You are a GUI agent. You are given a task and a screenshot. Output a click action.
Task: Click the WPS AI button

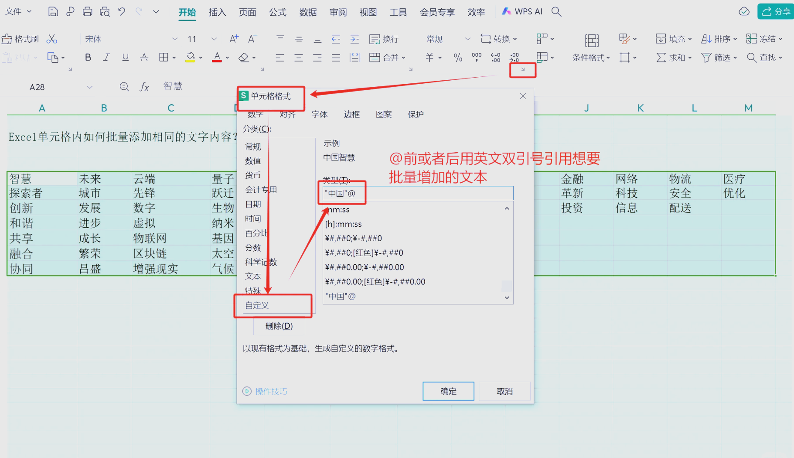522,11
